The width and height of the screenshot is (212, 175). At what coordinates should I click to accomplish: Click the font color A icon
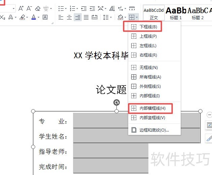coord(34,17)
